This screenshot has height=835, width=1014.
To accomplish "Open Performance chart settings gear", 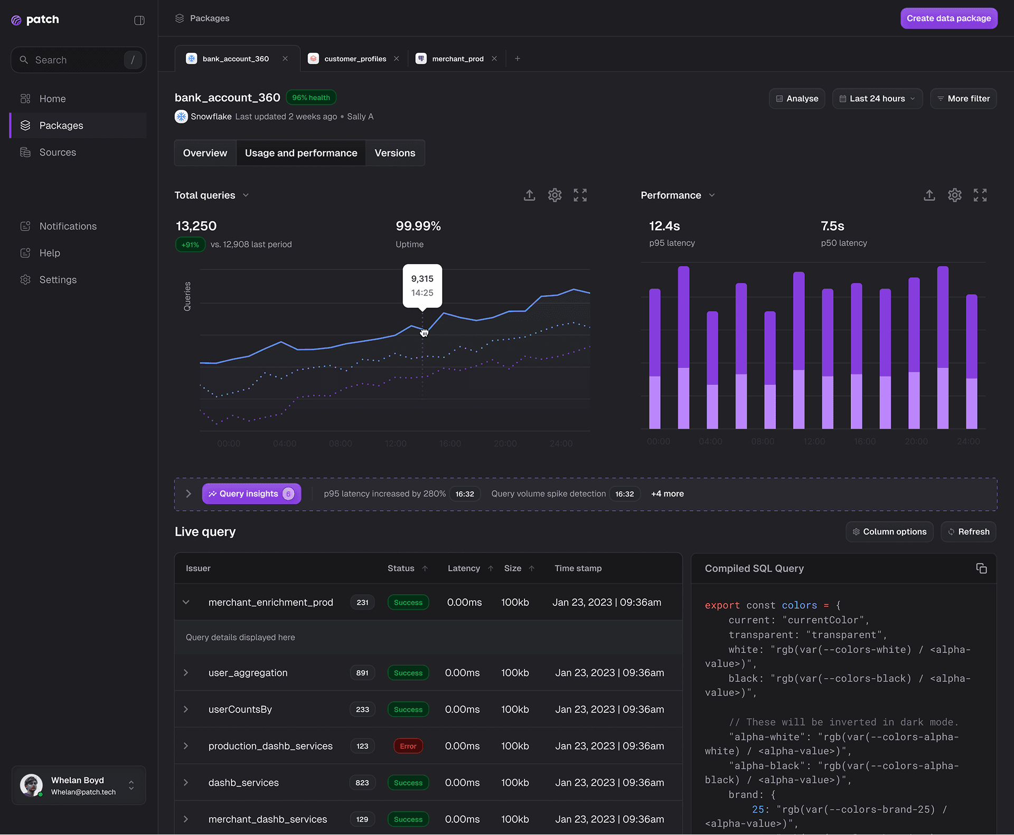I will pyautogui.click(x=955, y=195).
